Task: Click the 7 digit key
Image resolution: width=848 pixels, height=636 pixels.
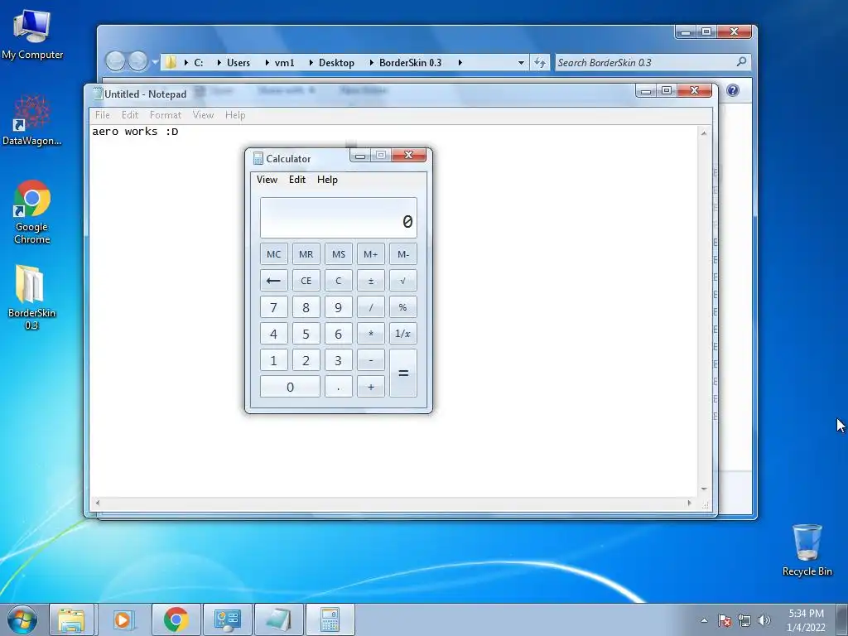Action: point(273,307)
